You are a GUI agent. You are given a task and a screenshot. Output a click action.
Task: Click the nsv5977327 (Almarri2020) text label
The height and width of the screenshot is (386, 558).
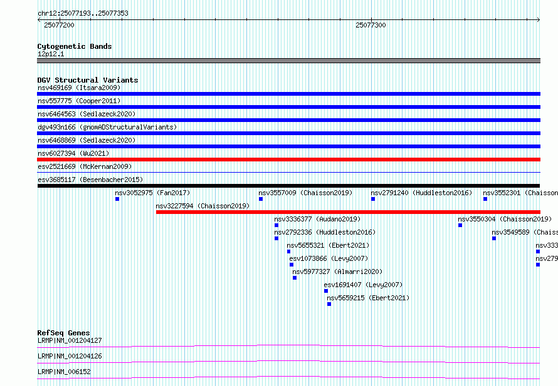click(x=337, y=272)
